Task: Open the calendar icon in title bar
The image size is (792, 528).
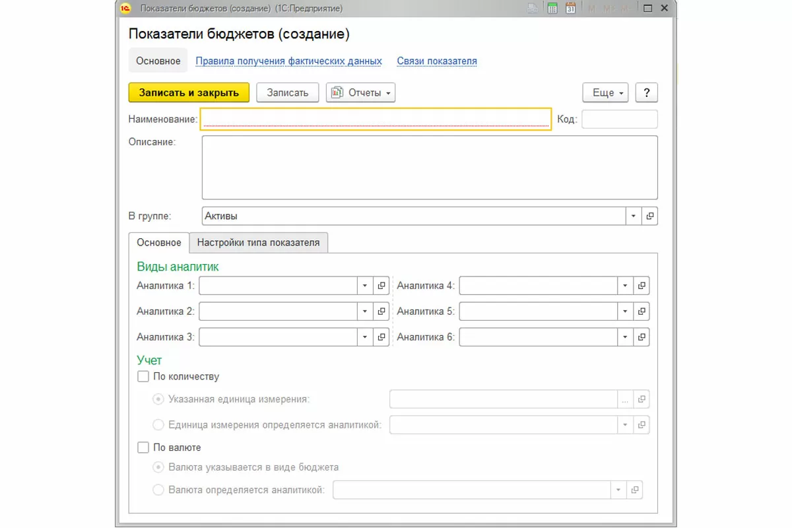Action: coord(571,9)
